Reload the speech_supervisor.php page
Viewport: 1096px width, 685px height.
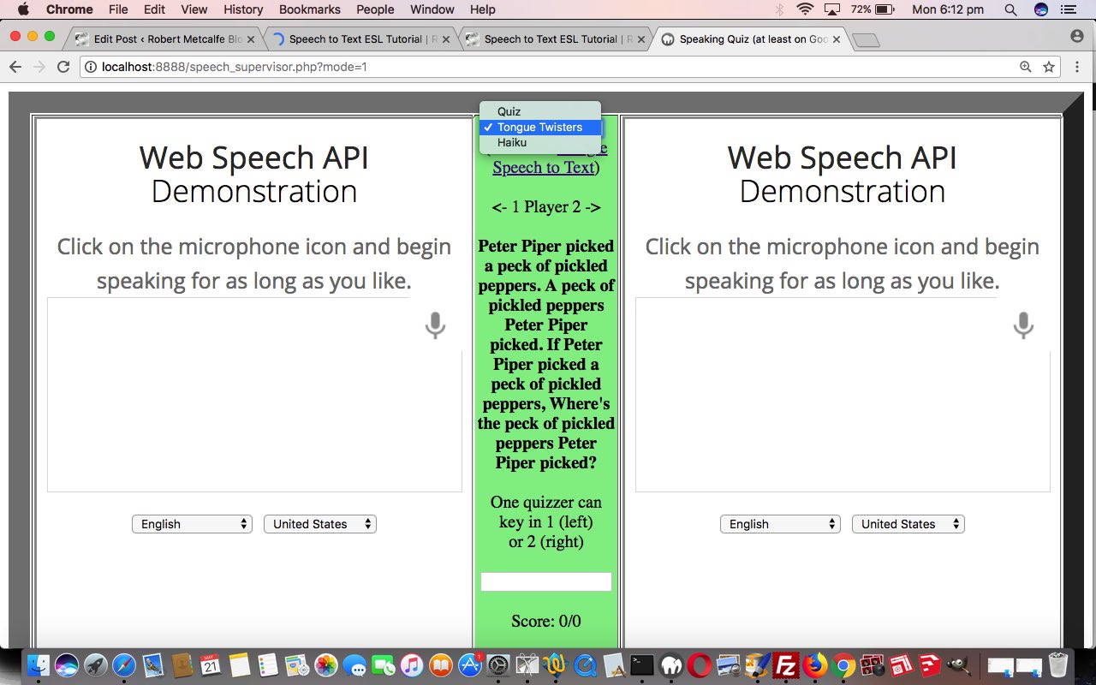63,66
